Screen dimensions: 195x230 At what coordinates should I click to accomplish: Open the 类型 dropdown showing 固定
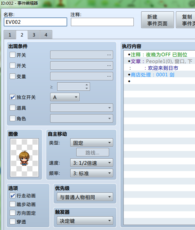click(x=92, y=143)
